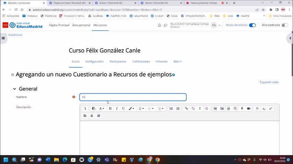293x164 pixels.
Task: Click inside the Descripción text area
Action: (179, 138)
